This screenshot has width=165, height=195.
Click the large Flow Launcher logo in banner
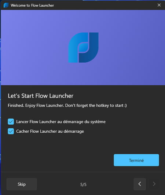(x=83, y=48)
